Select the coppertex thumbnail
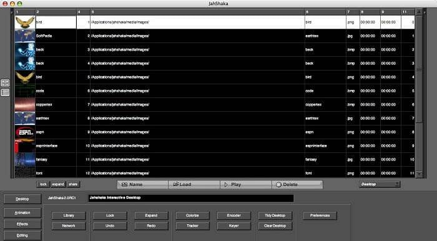437x241 pixels. (25, 104)
